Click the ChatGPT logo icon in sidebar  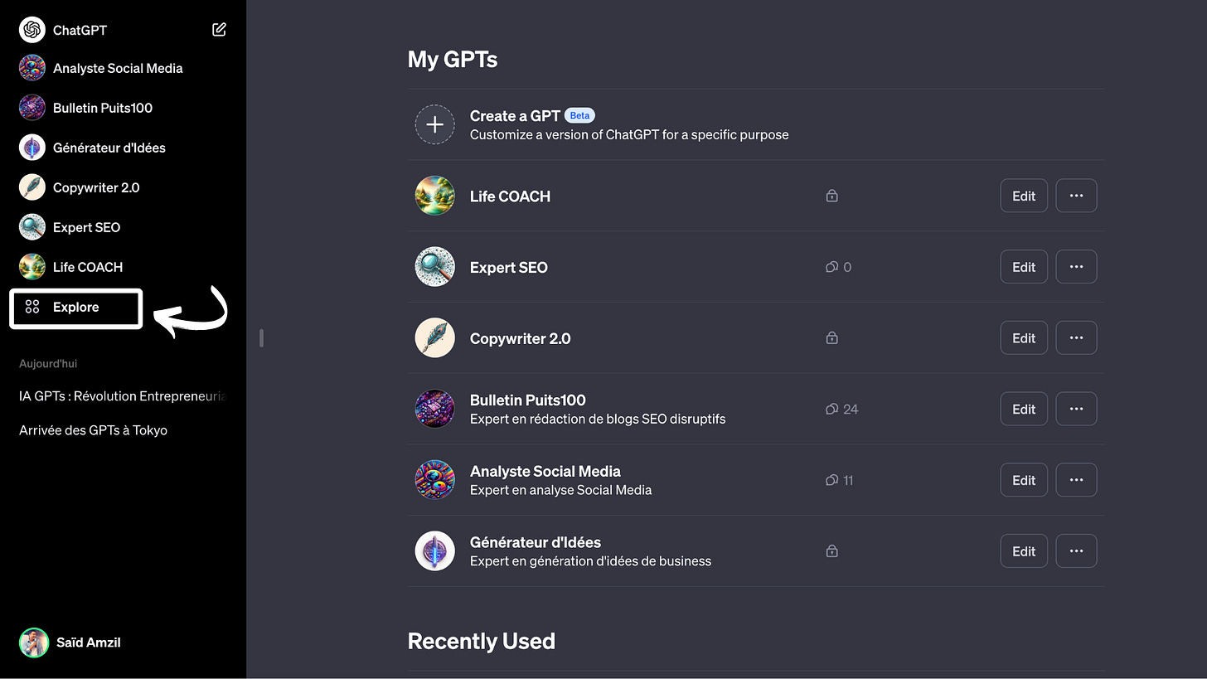coord(32,30)
